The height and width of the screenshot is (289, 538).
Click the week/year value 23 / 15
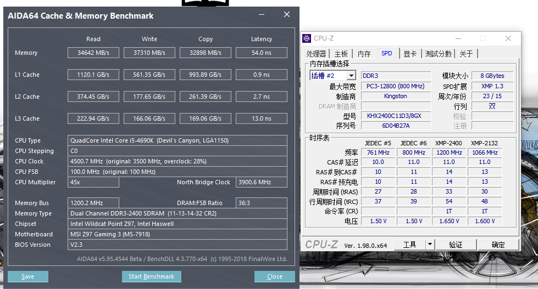pyautogui.click(x=492, y=96)
